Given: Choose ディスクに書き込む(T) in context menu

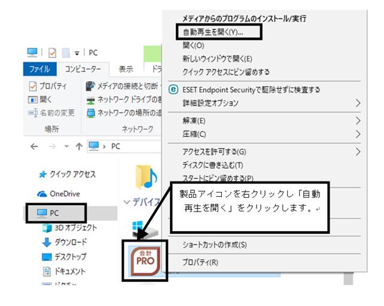Looking at the screenshot, I should click(213, 165).
